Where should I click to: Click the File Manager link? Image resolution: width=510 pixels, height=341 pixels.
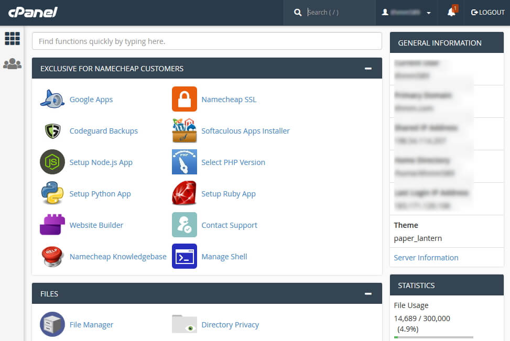[x=91, y=324]
